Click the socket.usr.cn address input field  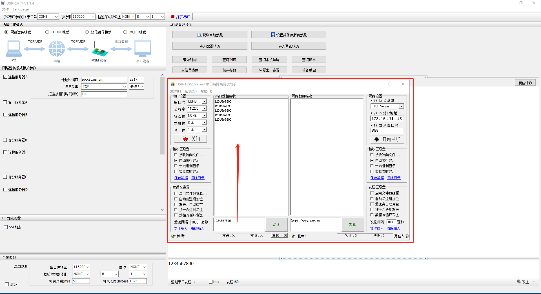pos(104,79)
